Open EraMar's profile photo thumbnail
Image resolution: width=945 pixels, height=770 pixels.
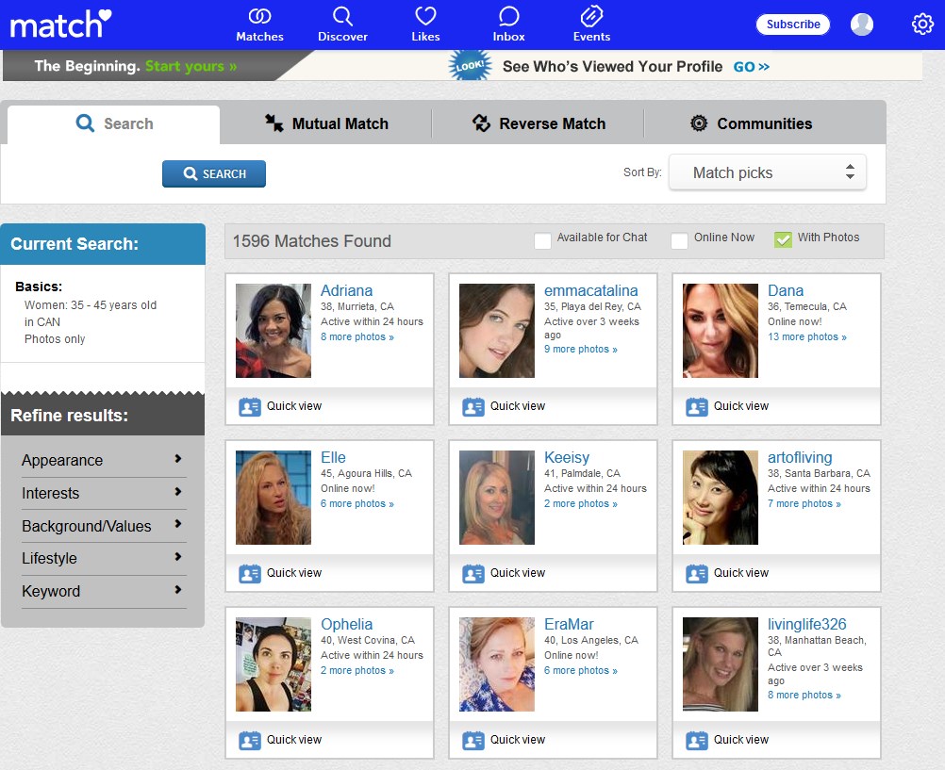pos(497,664)
